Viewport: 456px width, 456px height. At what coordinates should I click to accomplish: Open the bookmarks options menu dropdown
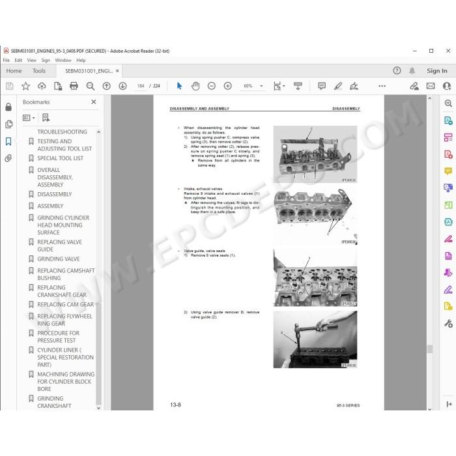29,118
